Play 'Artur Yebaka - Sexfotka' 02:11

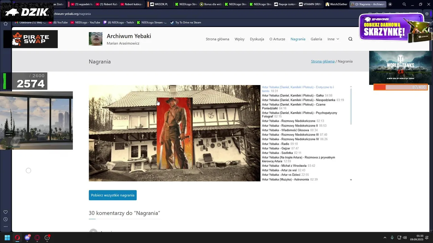(x=281, y=153)
